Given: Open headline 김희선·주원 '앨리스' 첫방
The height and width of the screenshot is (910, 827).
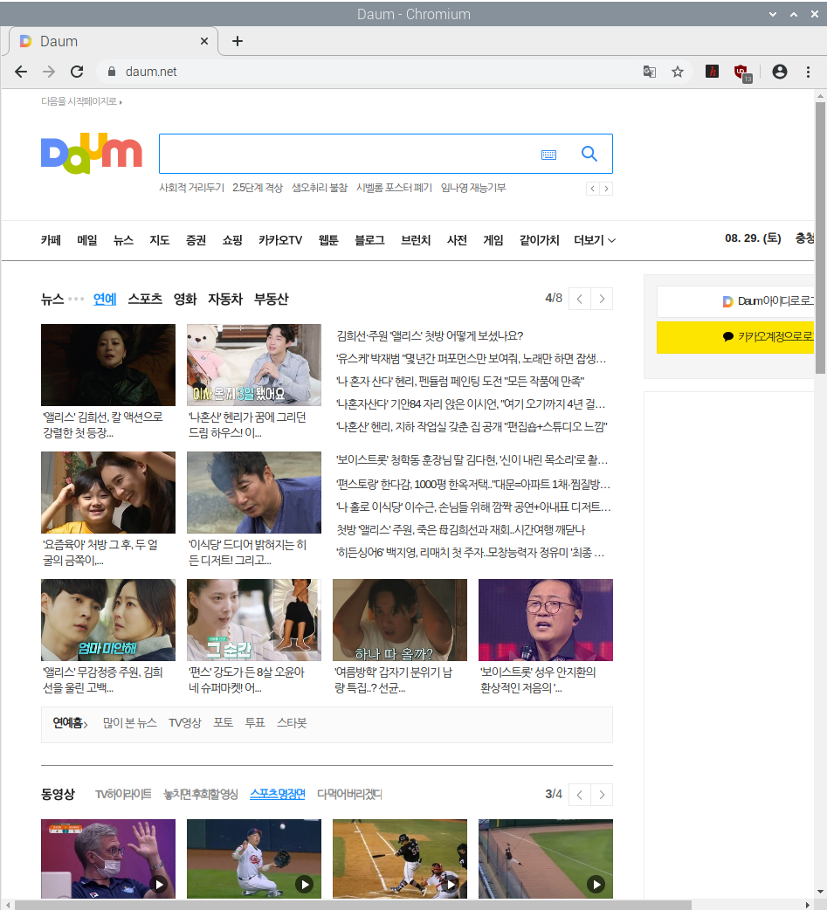Looking at the screenshot, I should click(430, 335).
